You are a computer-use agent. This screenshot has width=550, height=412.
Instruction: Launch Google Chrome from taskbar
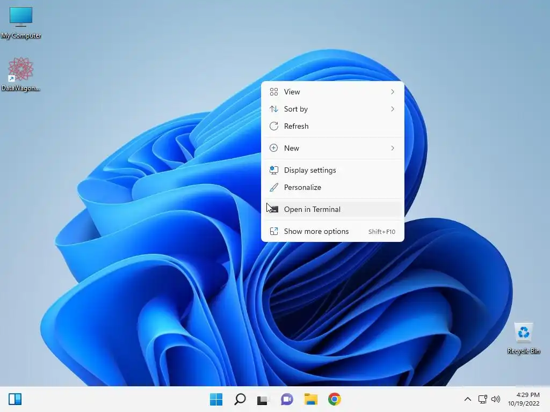click(335, 399)
